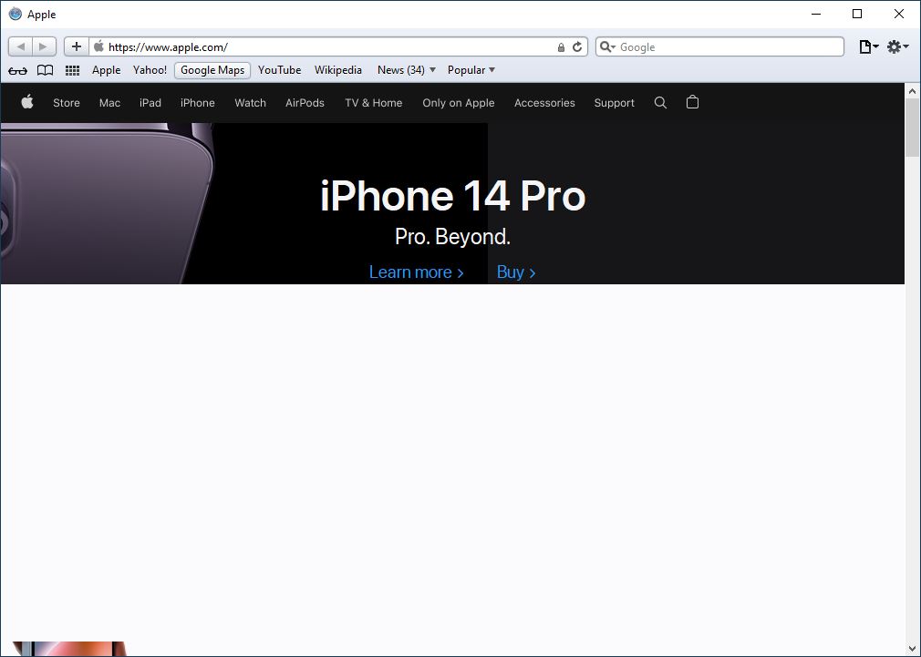
Task: Select Support in the Apple navigation
Action: tap(615, 103)
